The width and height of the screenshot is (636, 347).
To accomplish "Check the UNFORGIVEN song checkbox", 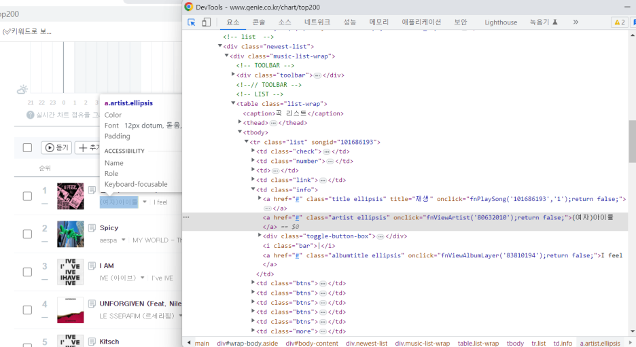I will tap(27, 310).
